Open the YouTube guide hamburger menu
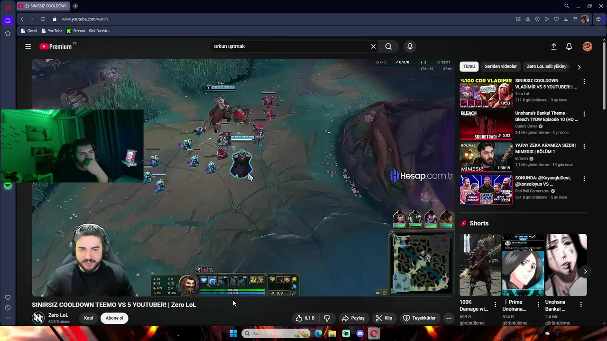607x341 pixels. 28,46
